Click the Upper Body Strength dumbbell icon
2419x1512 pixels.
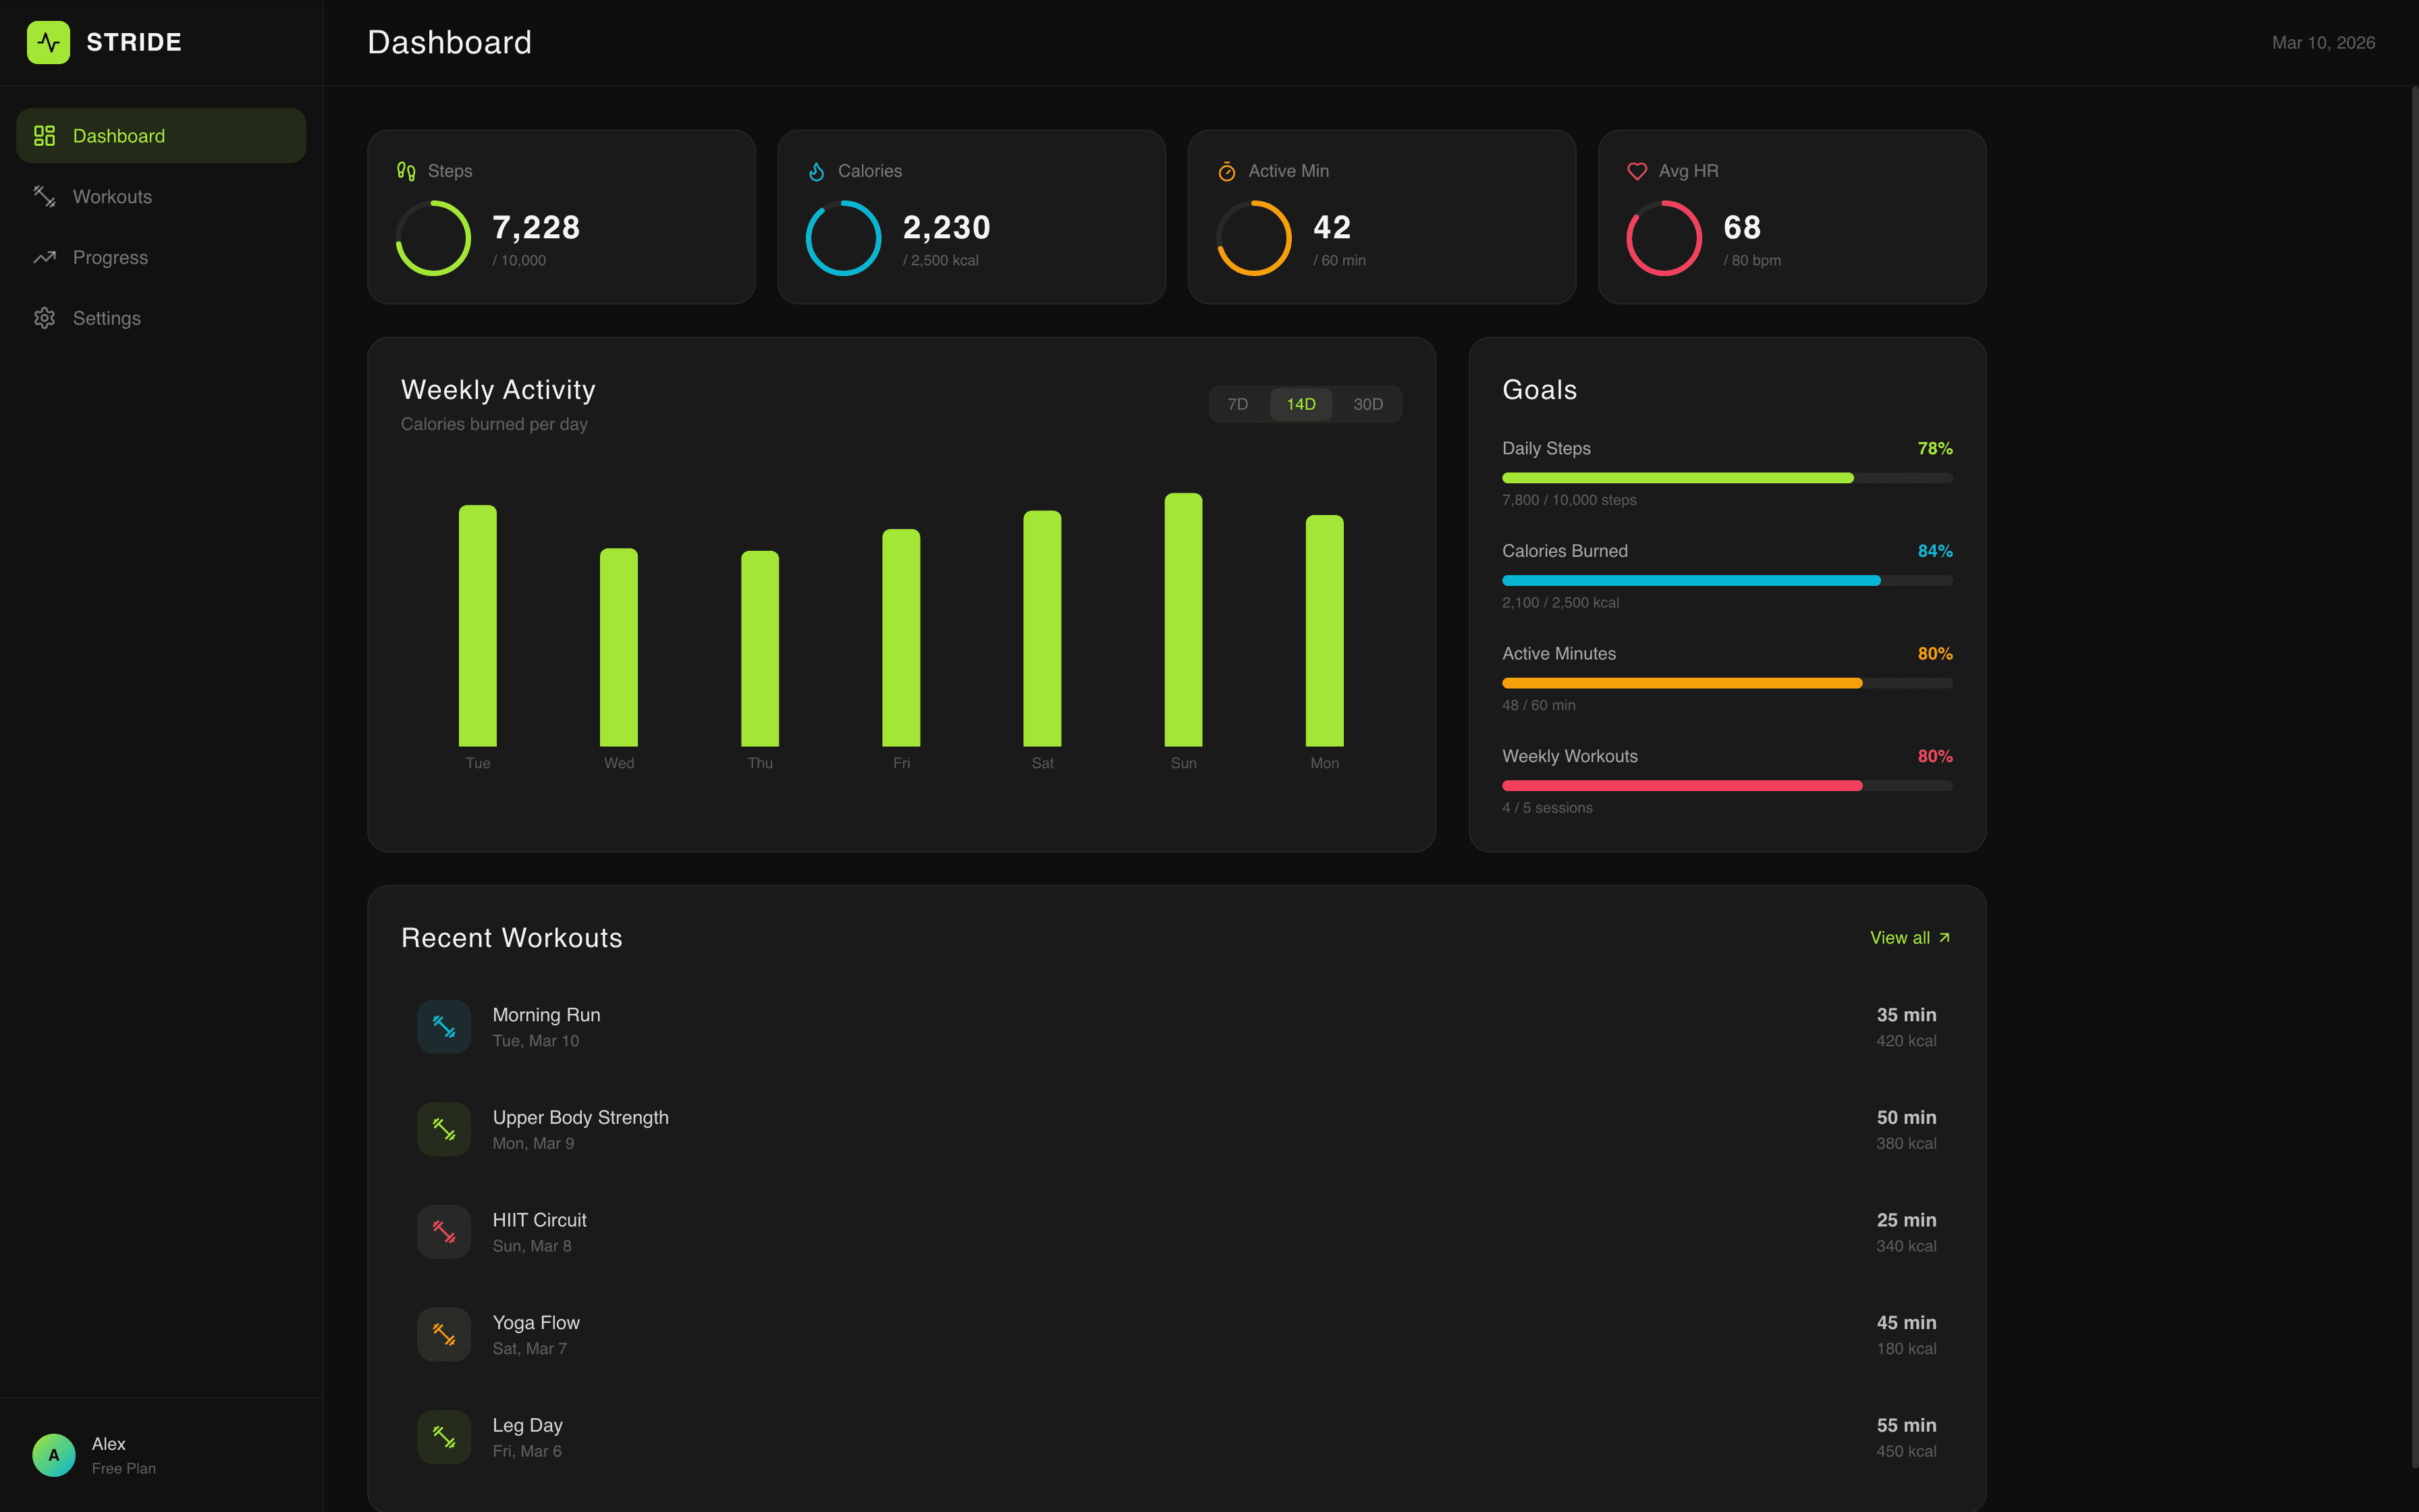tap(444, 1129)
